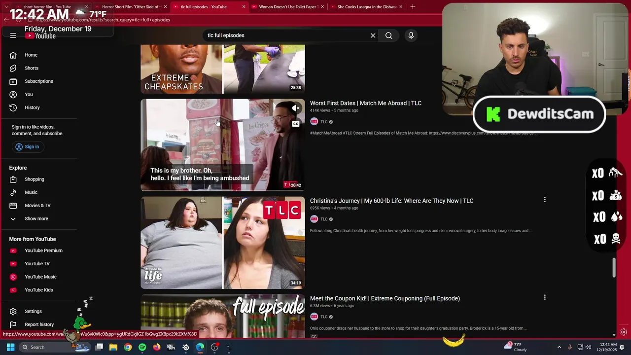Open the Coupon Kid full episode thumbnail

point(223,316)
